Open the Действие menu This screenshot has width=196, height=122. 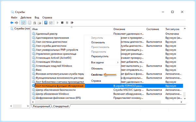point(26,18)
